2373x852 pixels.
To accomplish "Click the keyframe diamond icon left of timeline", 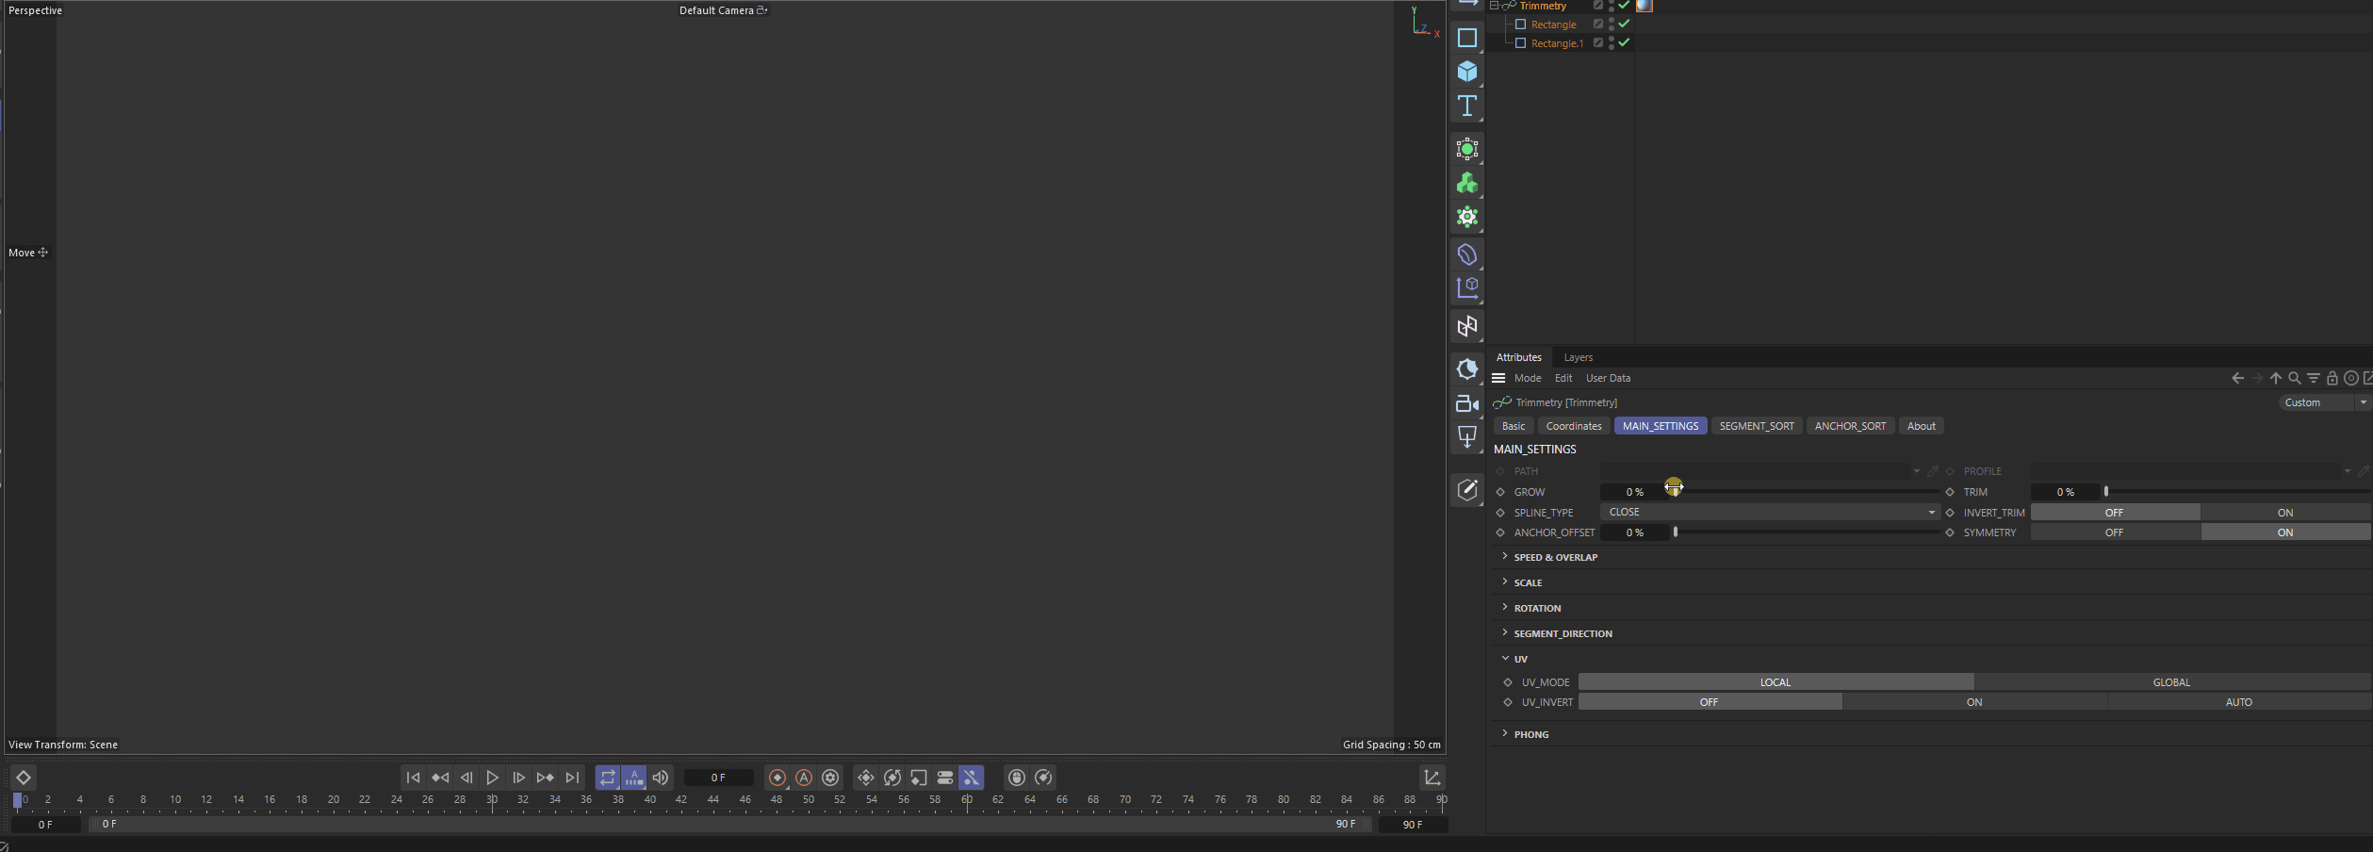I will click(x=24, y=778).
